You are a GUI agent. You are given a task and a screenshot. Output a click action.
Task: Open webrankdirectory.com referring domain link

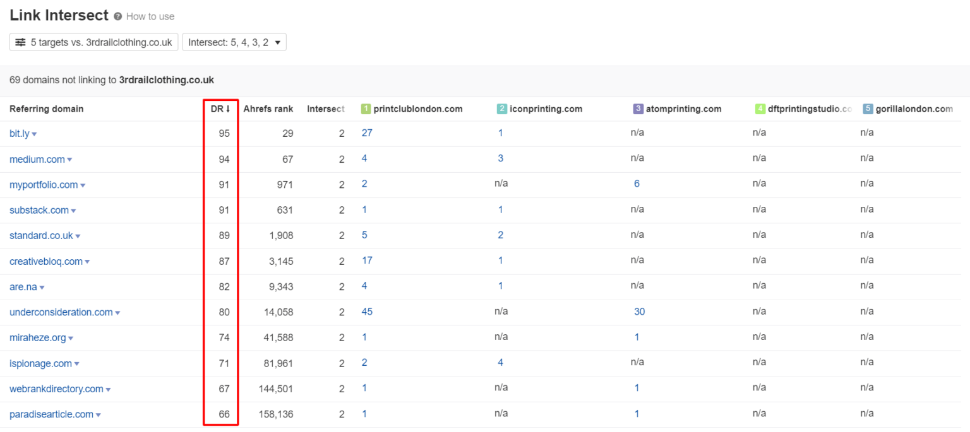click(56, 389)
